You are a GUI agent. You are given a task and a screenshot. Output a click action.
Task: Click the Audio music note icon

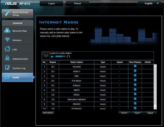click(7, 77)
